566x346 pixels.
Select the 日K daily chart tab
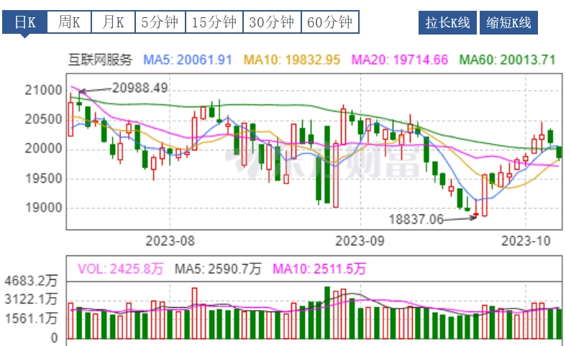(x=26, y=22)
